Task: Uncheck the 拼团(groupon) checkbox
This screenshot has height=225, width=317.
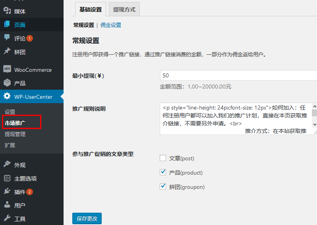Action: point(163,187)
